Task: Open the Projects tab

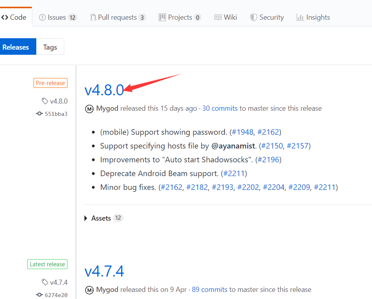Action: tap(179, 17)
